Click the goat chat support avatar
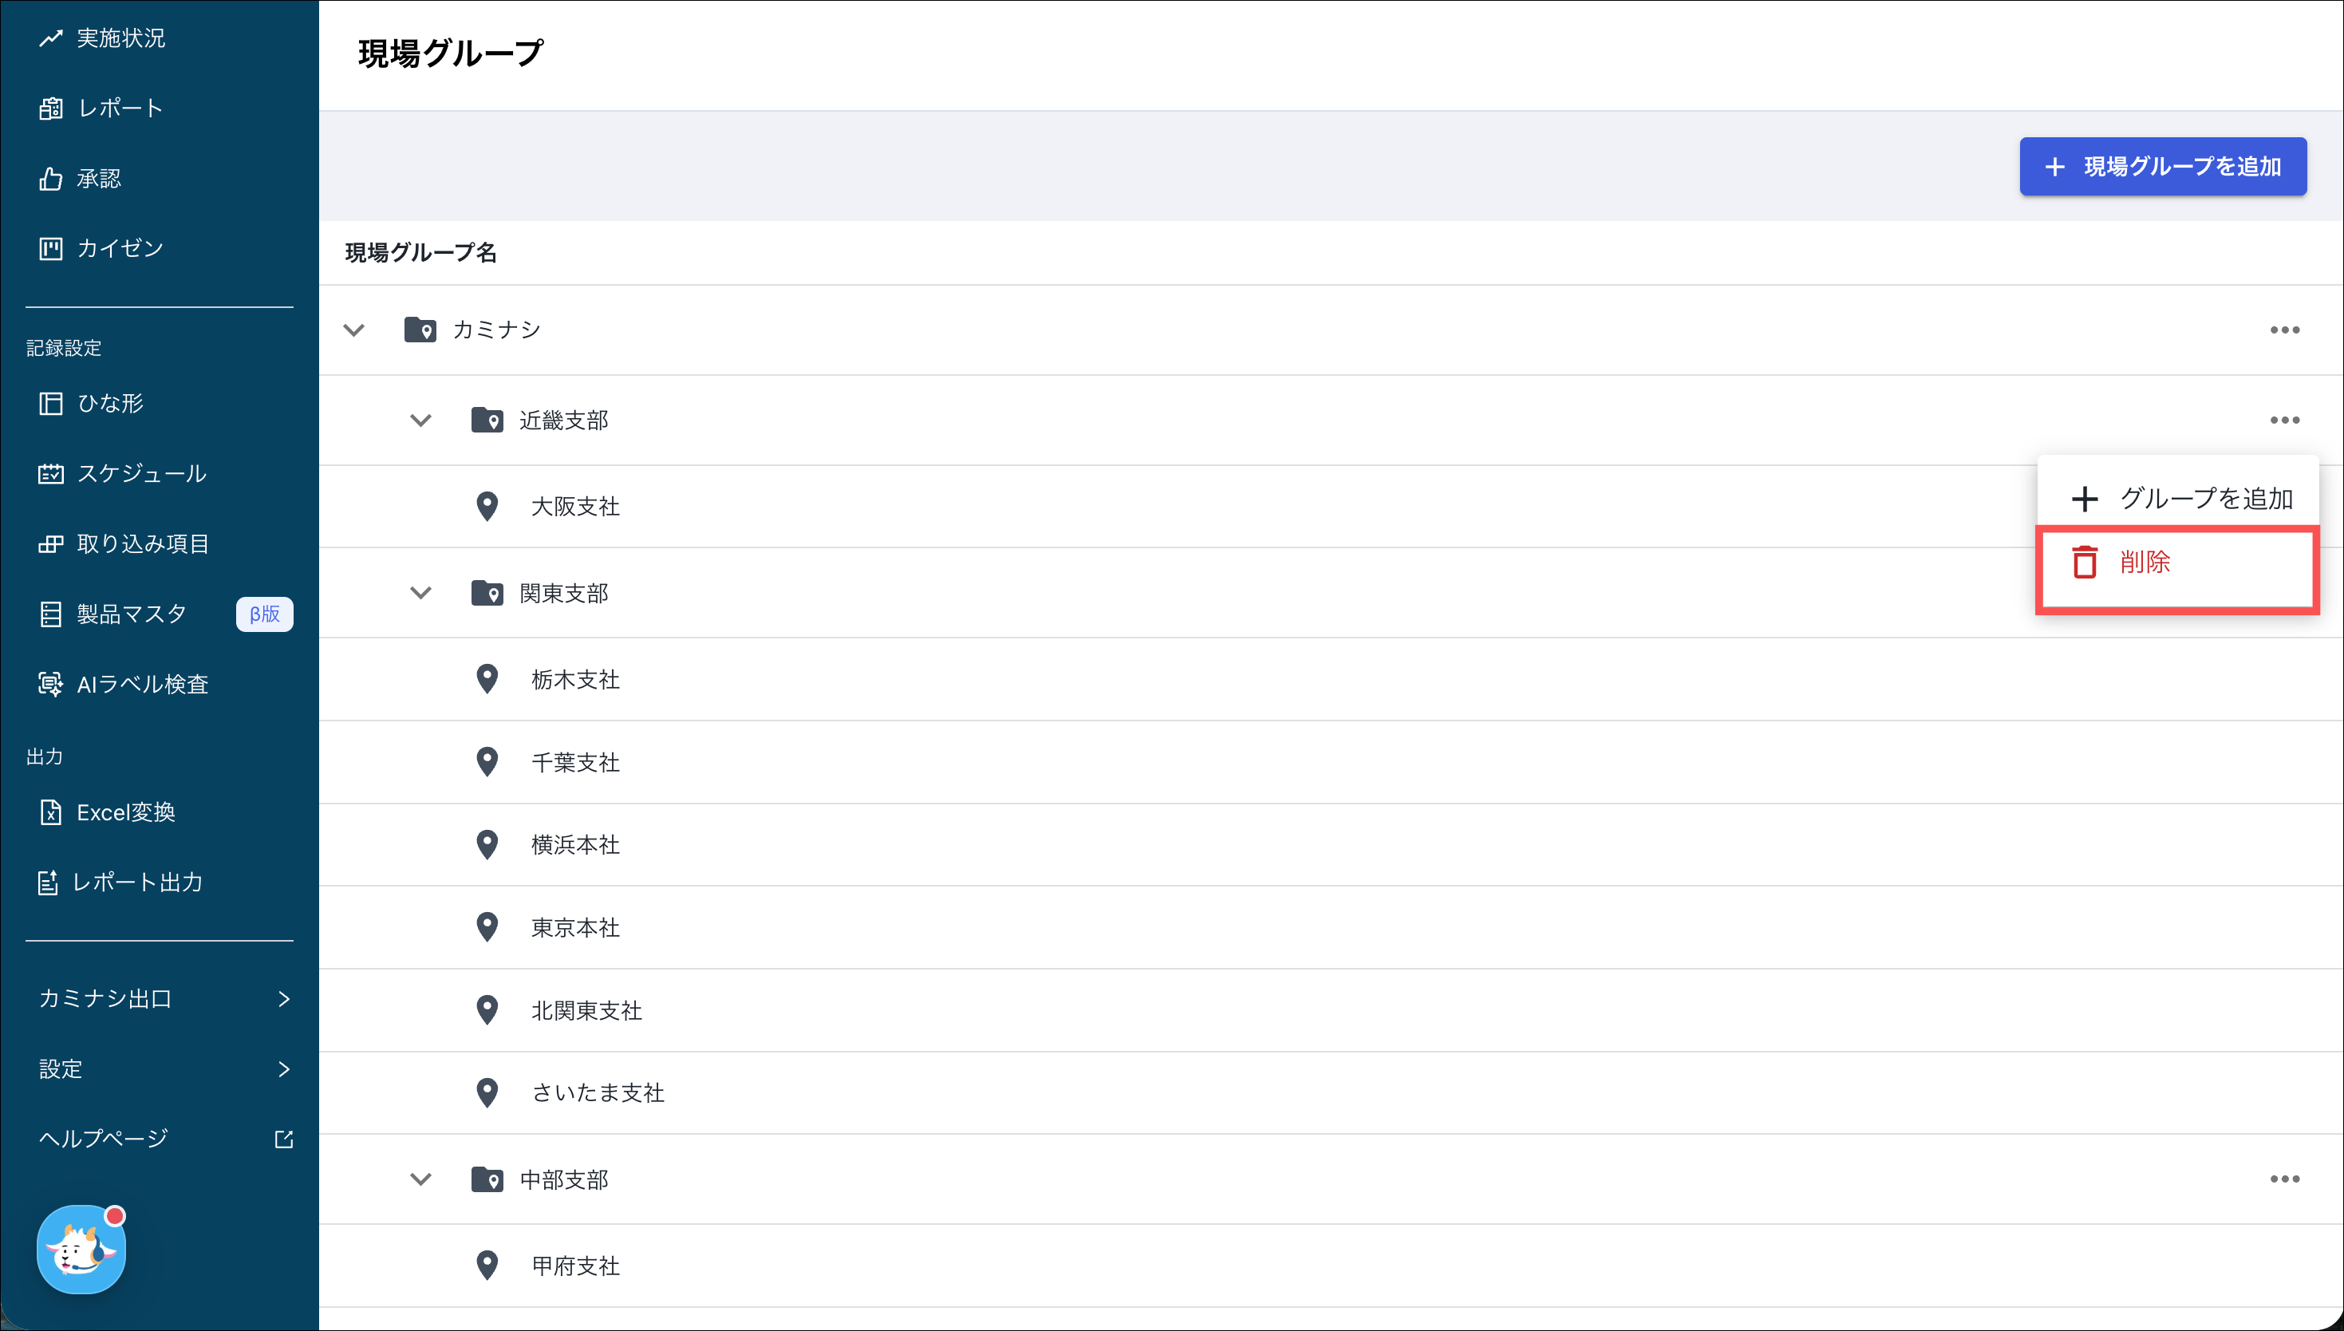 [x=81, y=1249]
